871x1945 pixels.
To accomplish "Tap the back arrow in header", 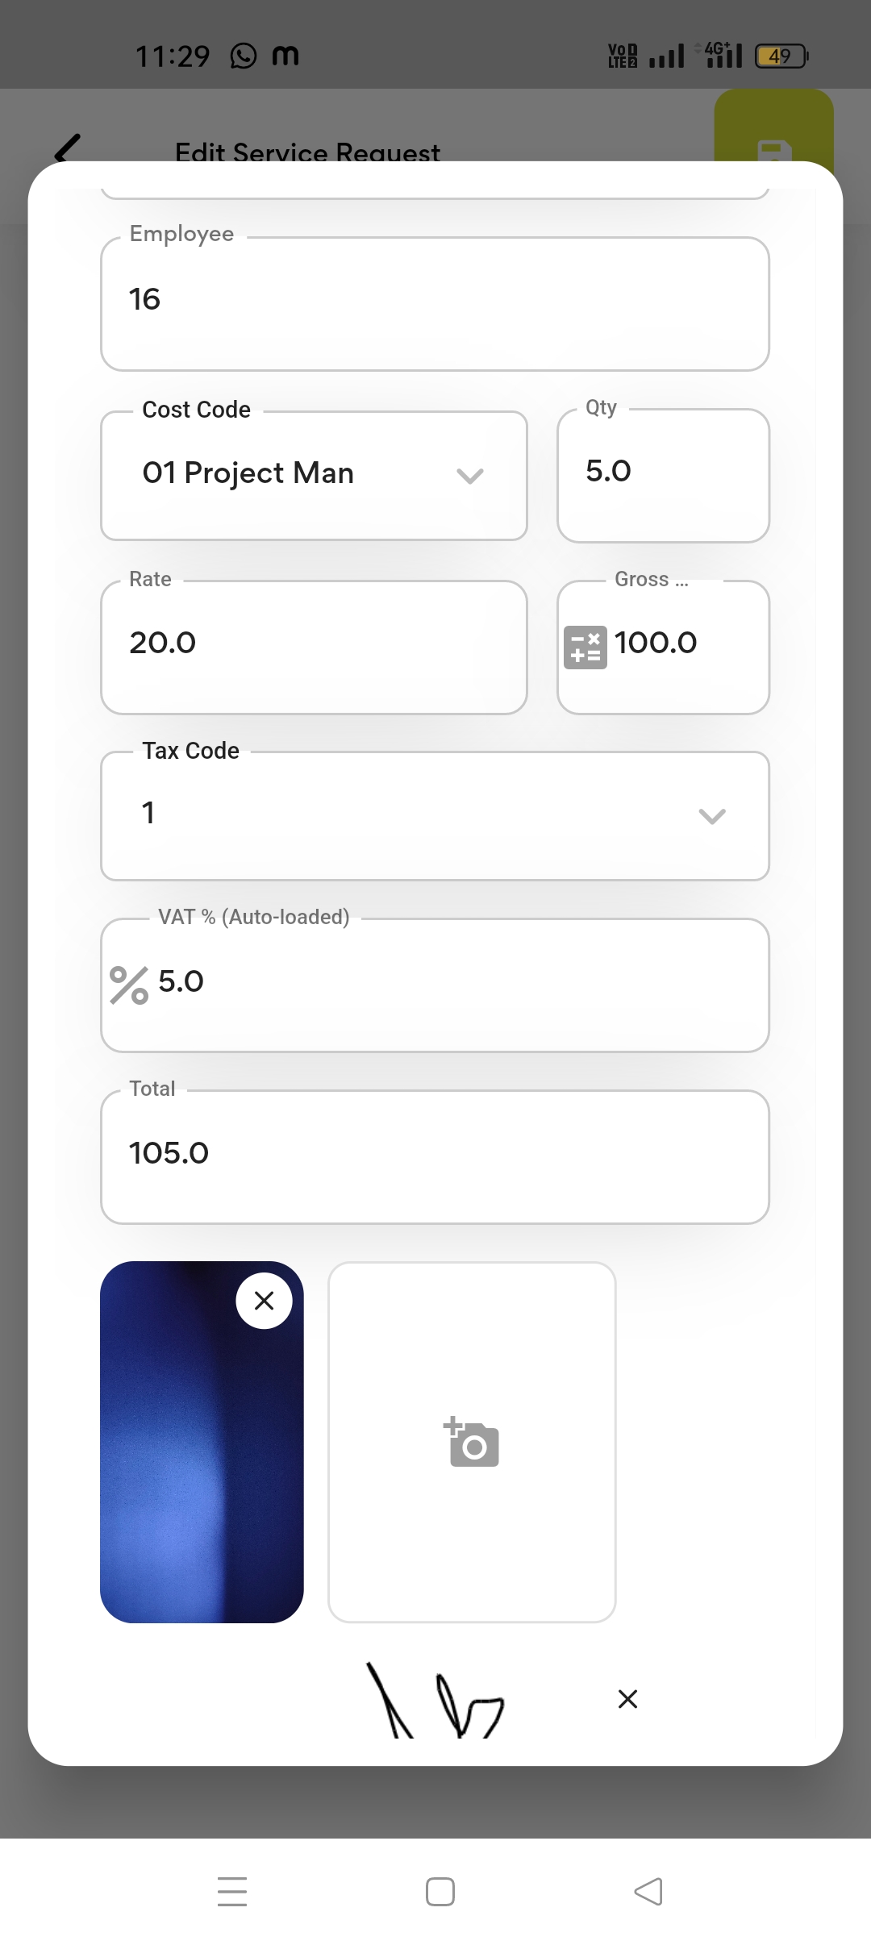I will pos(68,148).
